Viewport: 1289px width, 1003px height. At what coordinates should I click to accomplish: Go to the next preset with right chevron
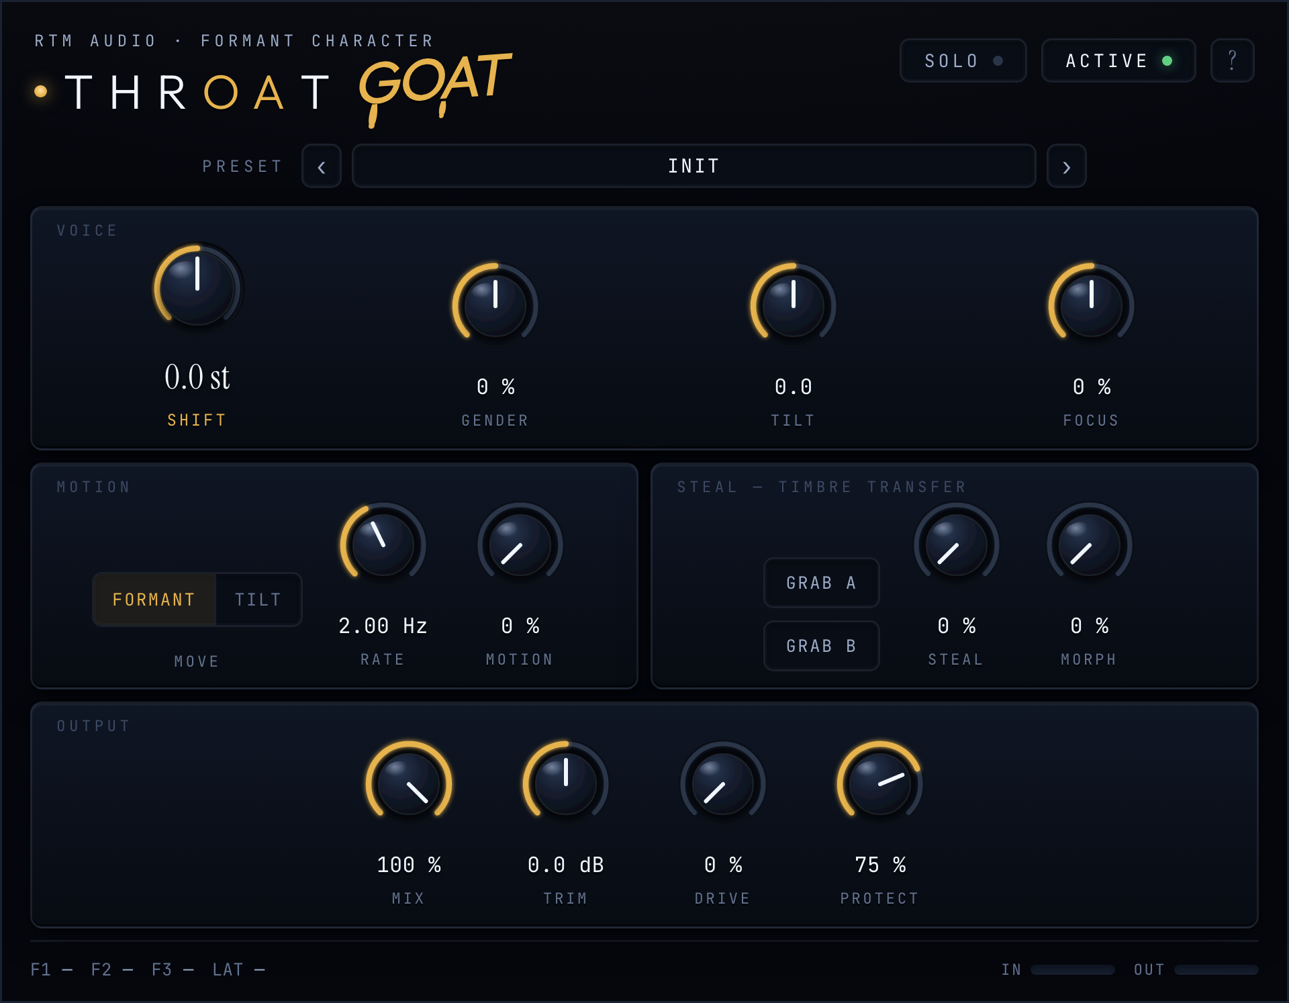pyautogui.click(x=1066, y=166)
